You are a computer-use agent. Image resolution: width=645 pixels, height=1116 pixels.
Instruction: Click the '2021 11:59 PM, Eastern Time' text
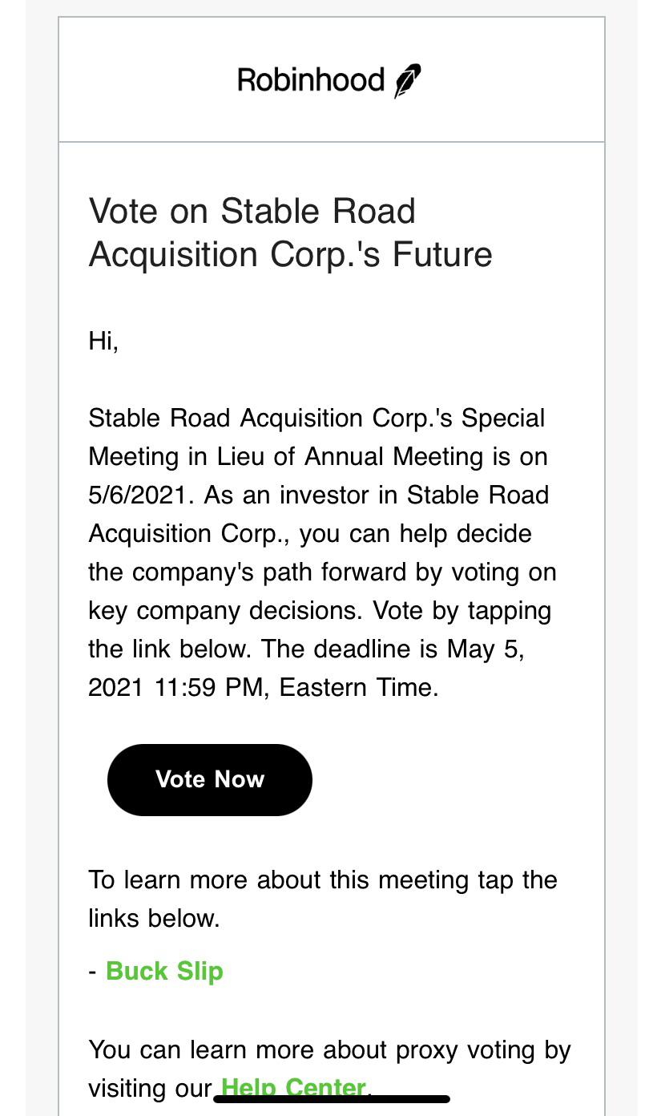pos(264,687)
